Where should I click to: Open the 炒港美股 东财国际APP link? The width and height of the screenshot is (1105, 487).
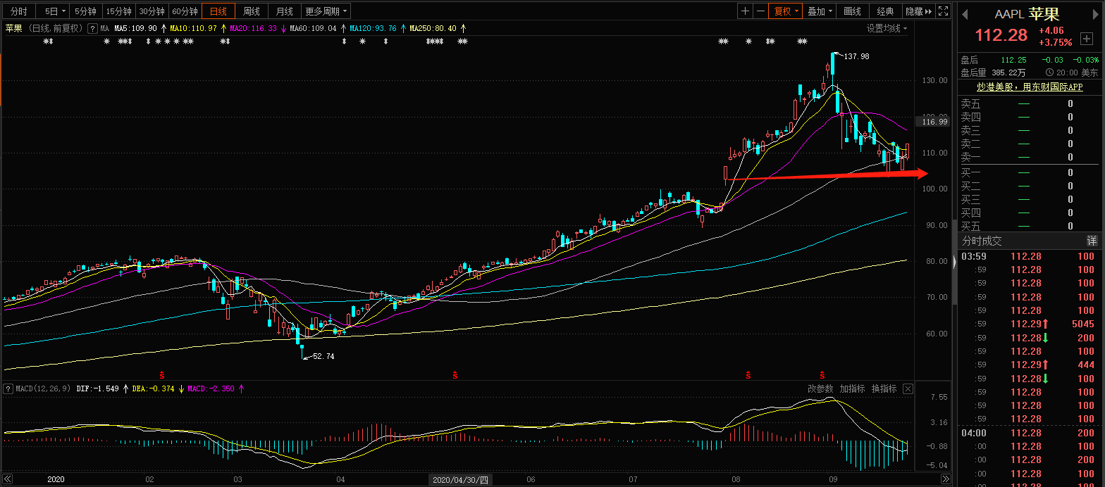tap(1029, 87)
